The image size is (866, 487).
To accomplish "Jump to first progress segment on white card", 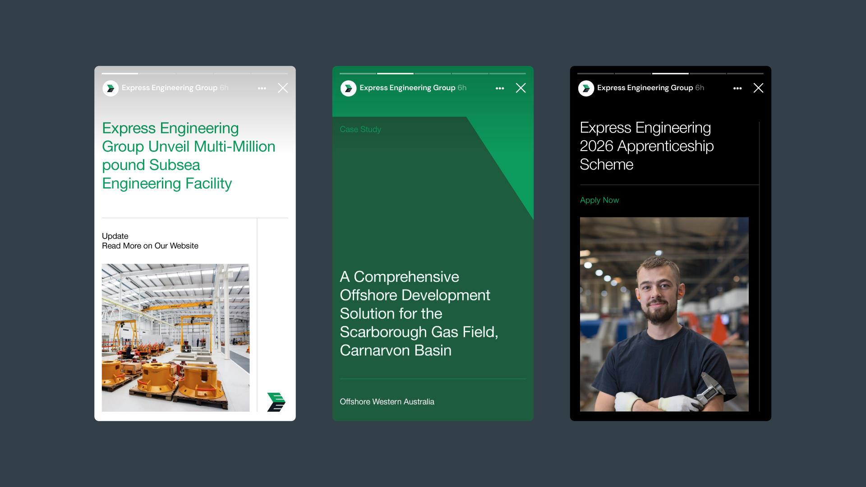I will click(x=120, y=74).
